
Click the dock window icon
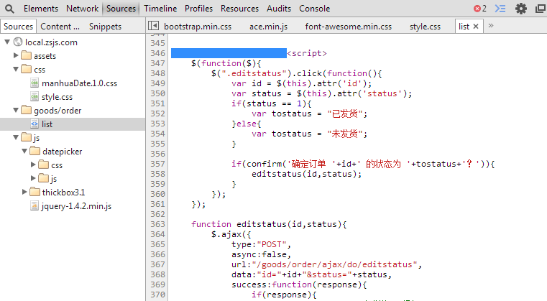tap(541, 9)
